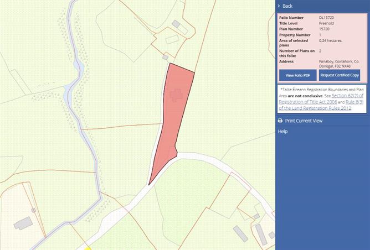Go back using the Back chevron

pos(279,6)
